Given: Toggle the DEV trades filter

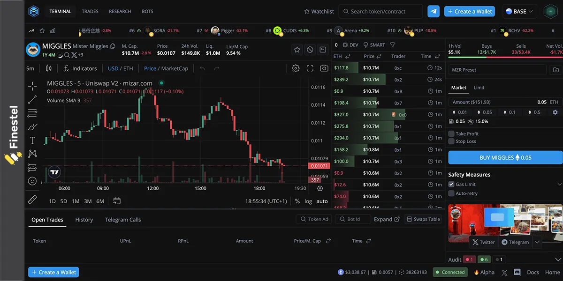Looking at the screenshot, I should 350,45.
